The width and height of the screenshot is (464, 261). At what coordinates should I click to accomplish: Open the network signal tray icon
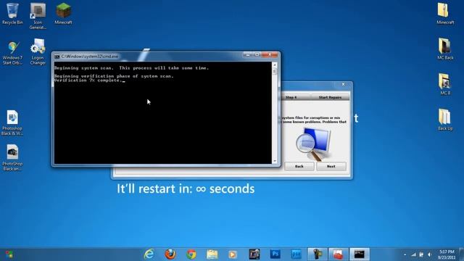(x=413, y=254)
